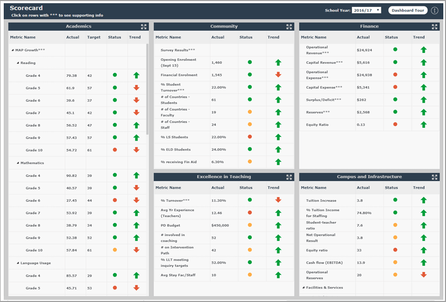This screenshot has height=302, width=446.
Task: Select the Opening Enrolment (Sept 15) row
Action: 224,63
